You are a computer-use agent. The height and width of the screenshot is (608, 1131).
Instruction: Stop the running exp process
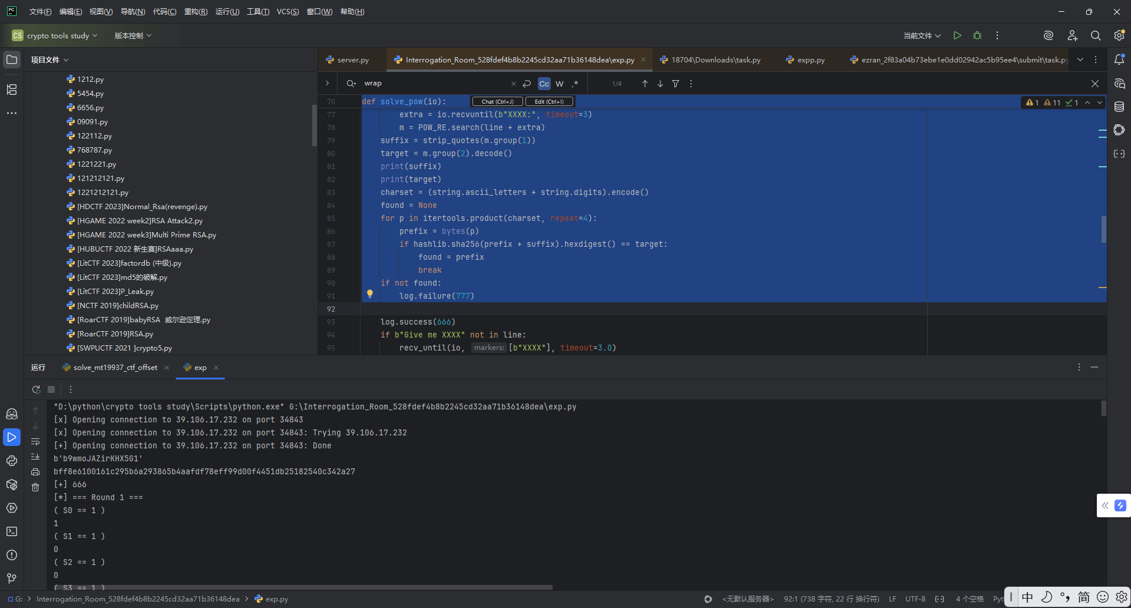[x=51, y=389]
